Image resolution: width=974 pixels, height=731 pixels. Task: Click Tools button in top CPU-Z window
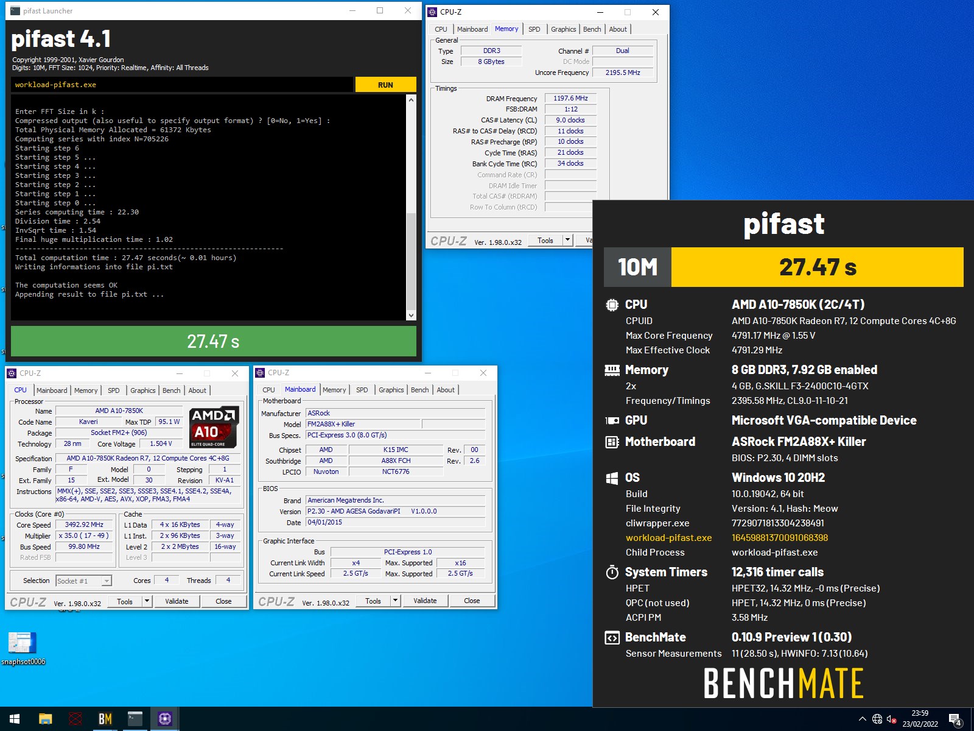click(545, 241)
